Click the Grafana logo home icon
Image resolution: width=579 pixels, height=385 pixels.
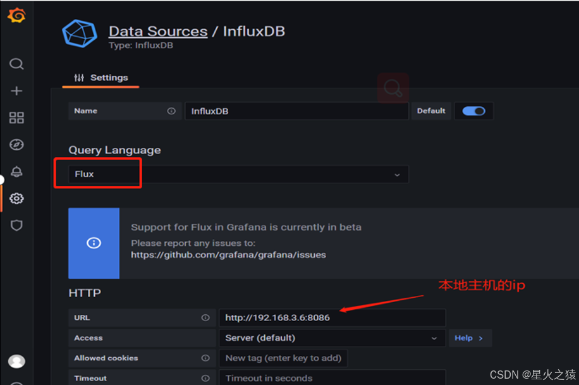click(16, 16)
